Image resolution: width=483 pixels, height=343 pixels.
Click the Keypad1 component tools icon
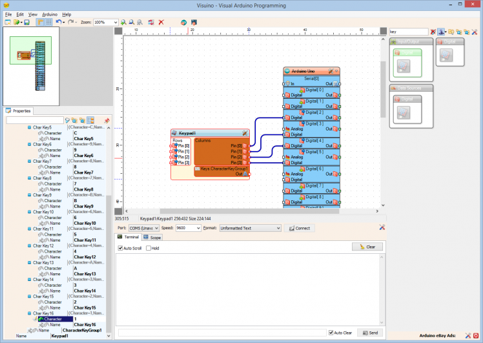point(245,132)
